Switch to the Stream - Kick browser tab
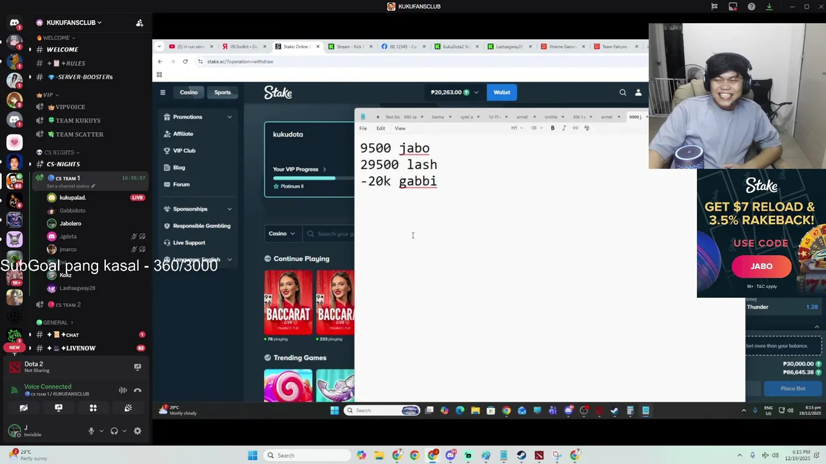This screenshot has width=826, height=464. pyautogui.click(x=350, y=46)
